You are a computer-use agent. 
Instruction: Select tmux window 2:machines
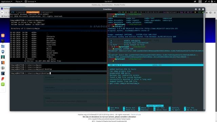(x=33, y=12)
